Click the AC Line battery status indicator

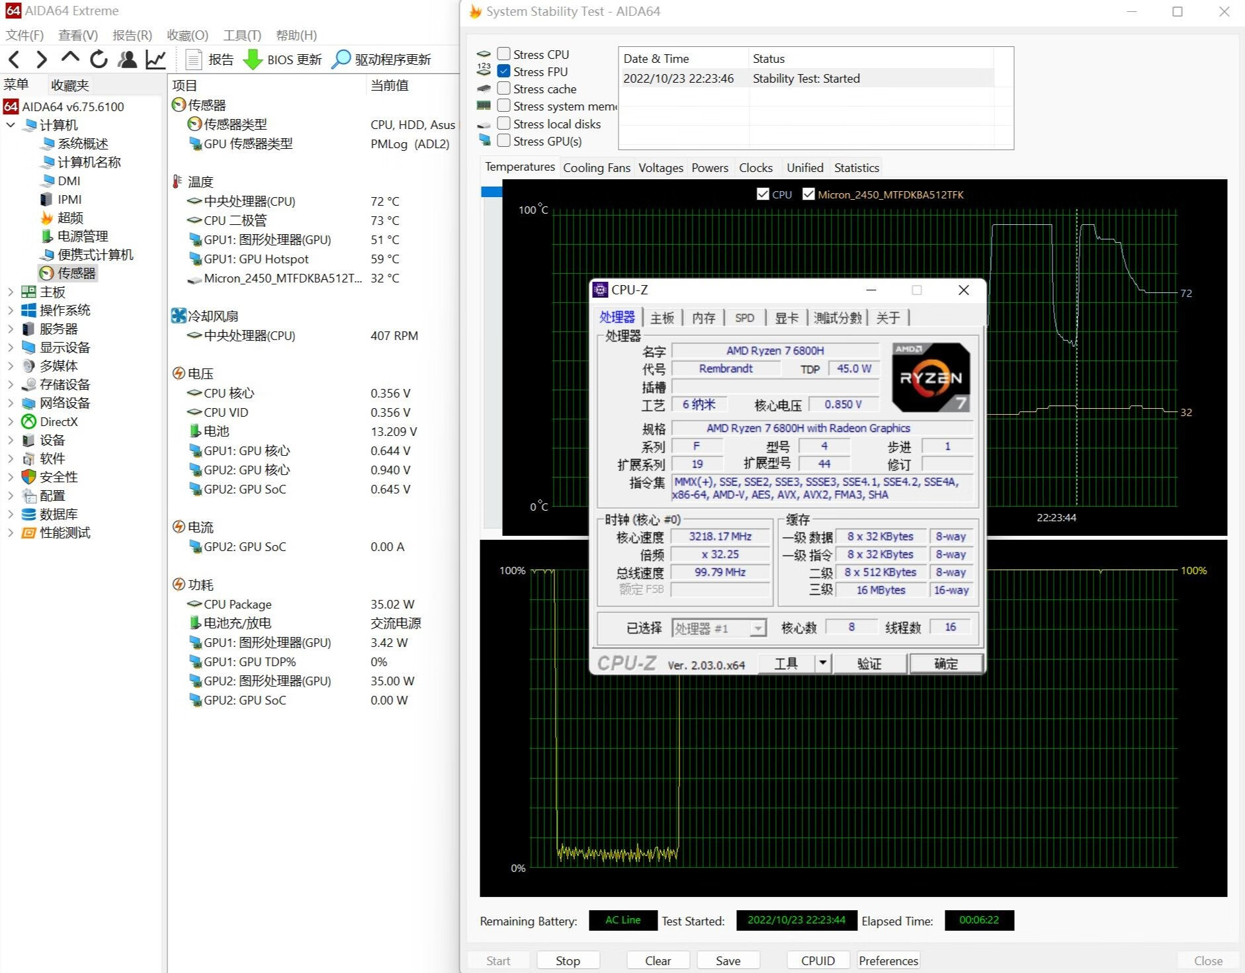pos(622,920)
